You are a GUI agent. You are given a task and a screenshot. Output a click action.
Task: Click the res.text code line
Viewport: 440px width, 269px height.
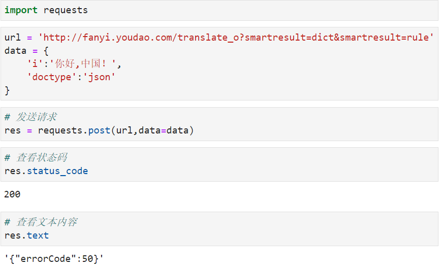click(x=26, y=236)
